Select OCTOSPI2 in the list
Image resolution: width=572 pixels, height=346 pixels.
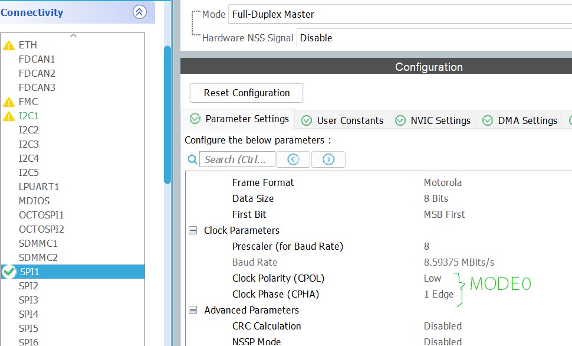tap(41, 229)
